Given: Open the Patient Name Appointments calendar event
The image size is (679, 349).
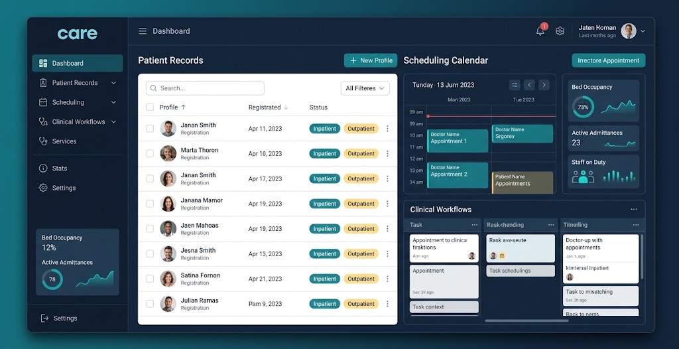Looking at the screenshot, I should click(x=523, y=182).
